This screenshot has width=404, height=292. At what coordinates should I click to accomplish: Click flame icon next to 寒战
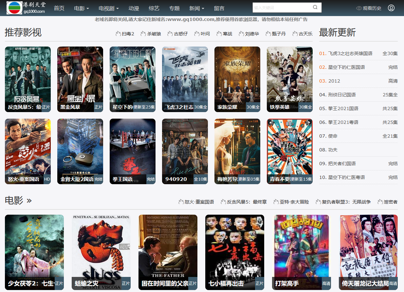pos(219,33)
